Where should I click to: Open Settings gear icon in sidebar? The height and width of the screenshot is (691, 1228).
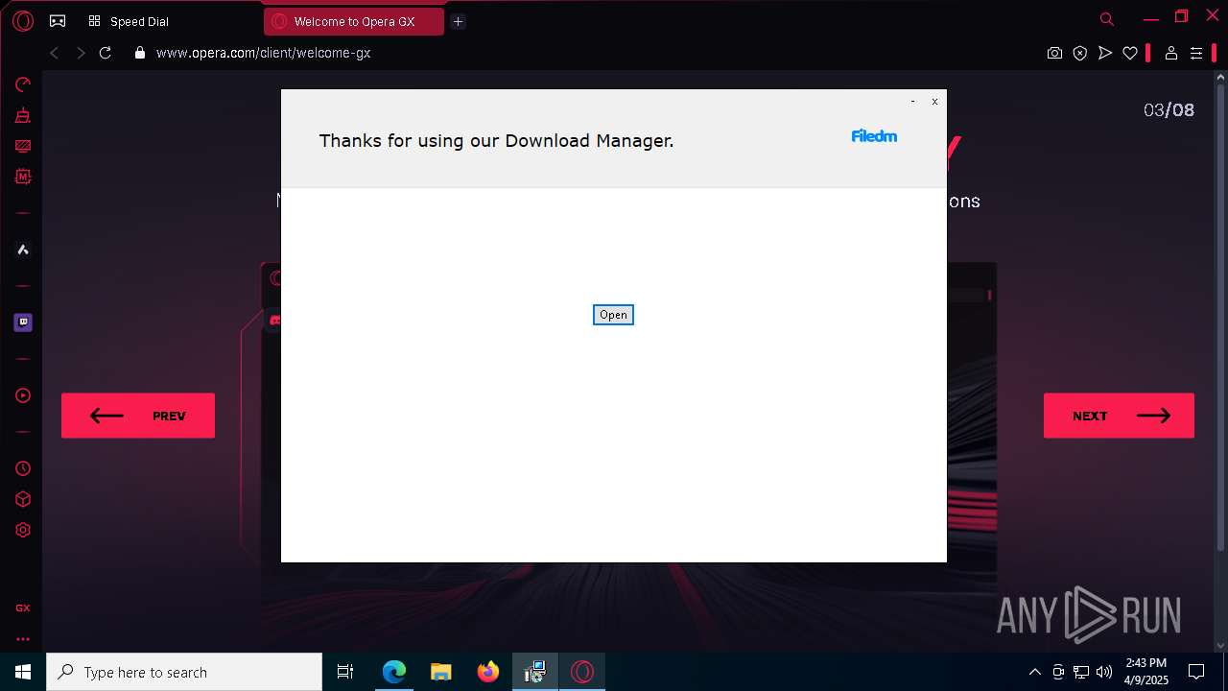click(x=23, y=530)
